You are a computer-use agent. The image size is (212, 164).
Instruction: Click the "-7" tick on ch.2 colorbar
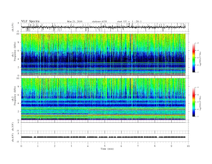pyautogui.click(x=198, y=117)
